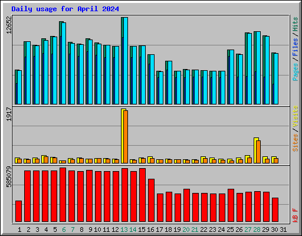Viewport: 302px width, 236px height.
Task: Click the red KB bar for day 30
Action: tap(275, 209)
